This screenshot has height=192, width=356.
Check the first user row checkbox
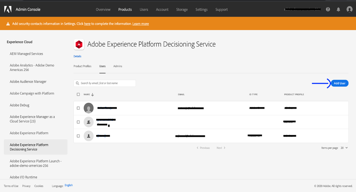[78, 108]
